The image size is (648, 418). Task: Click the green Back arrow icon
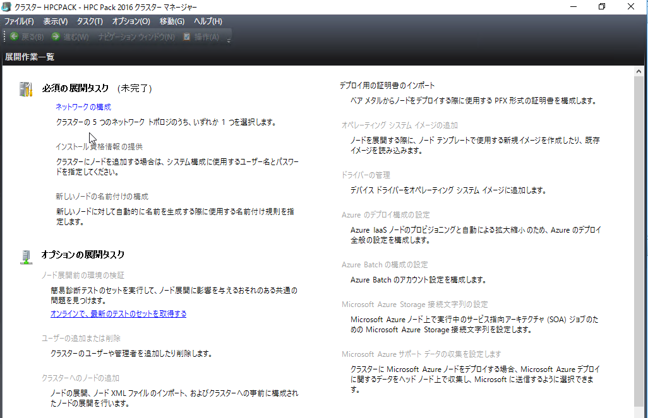point(14,37)
